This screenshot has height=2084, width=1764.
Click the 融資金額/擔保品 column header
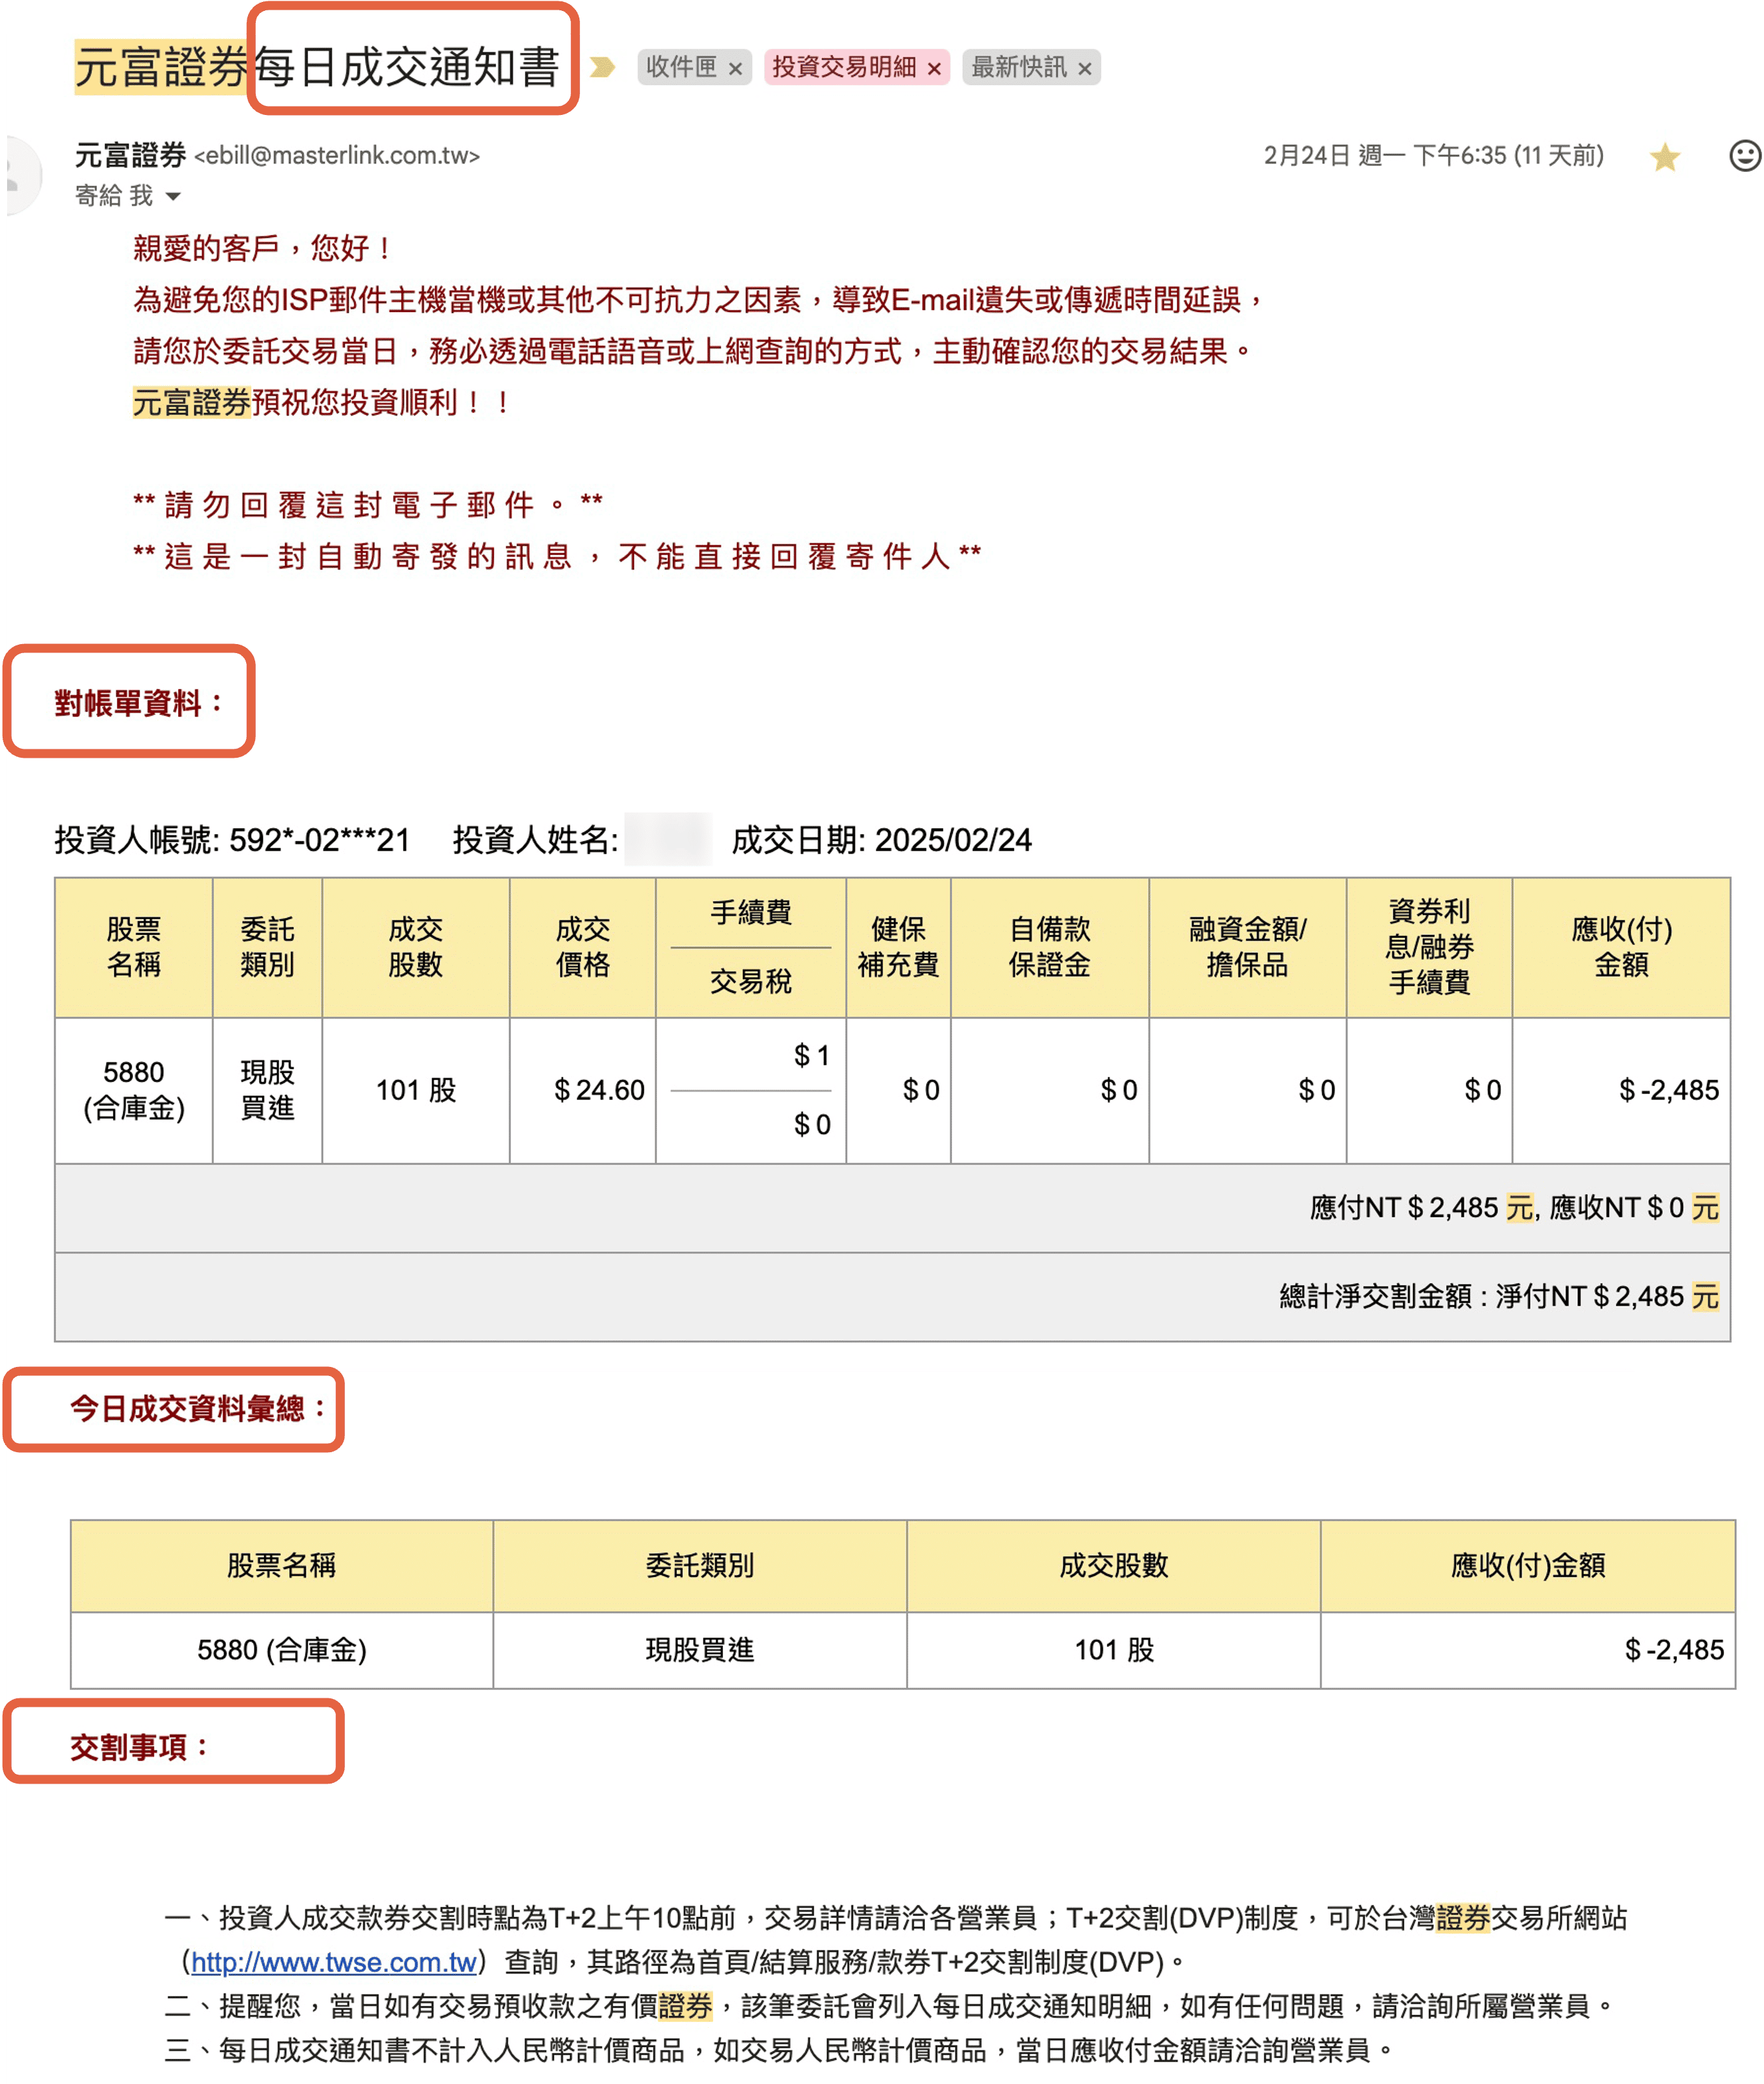pos(1247,947)
